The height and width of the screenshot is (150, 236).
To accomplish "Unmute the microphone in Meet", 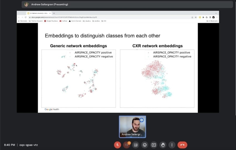I will pos(117,145).
